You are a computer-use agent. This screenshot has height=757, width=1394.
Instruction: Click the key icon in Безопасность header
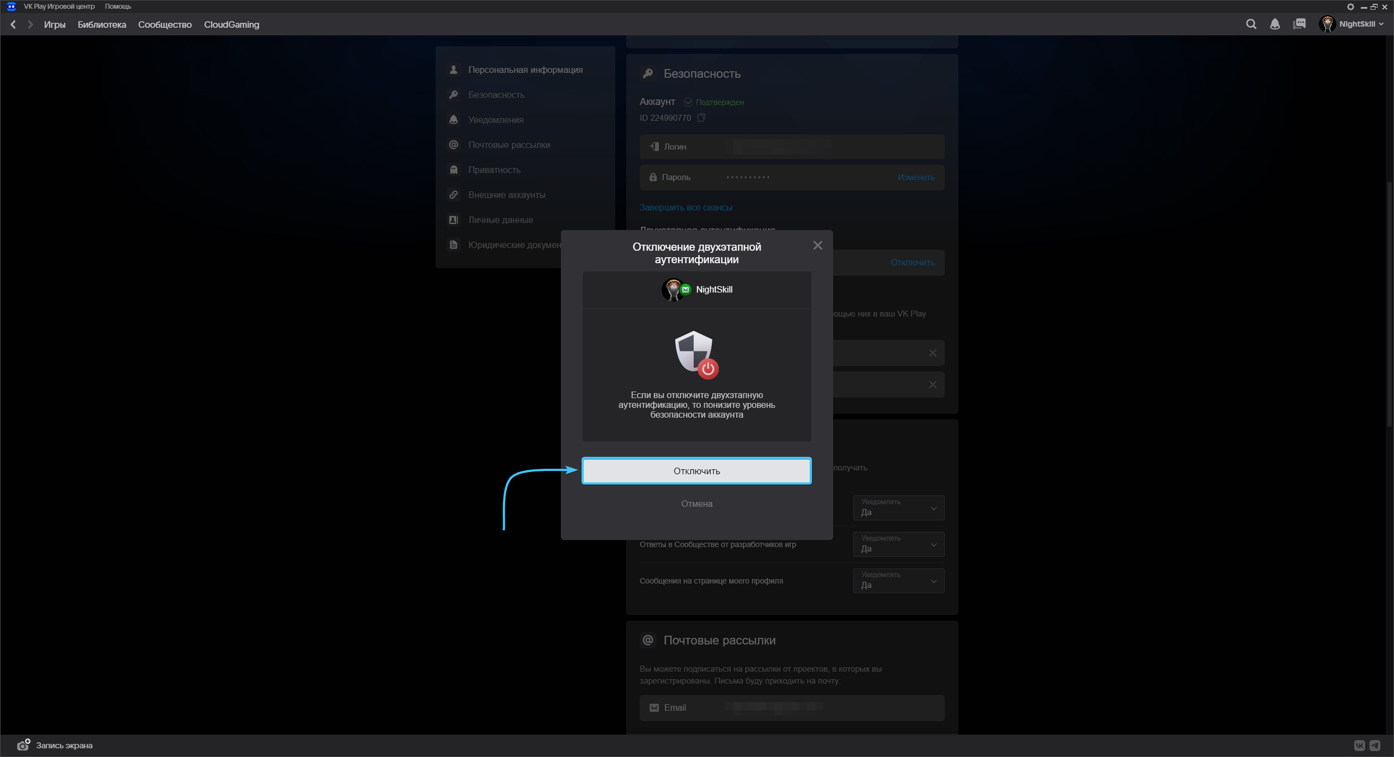648,73
